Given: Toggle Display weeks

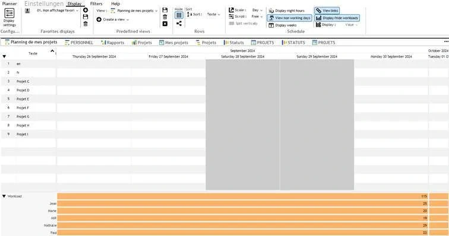Looking at the screenshot, I should (282, 25).
